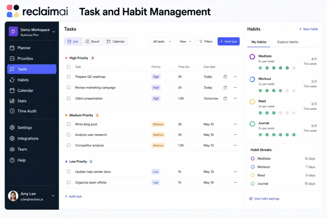Open Habits in the sidebar
The image size is (327, 218).
[32, 80]
